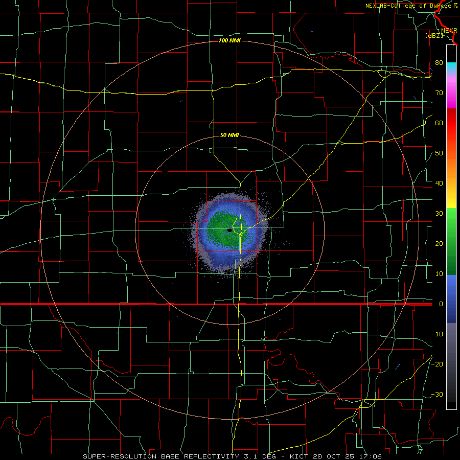This screenshot has height=460, width=460.
Task: Click the 'NEXR' label above the color scale
Action: point(449,31)
